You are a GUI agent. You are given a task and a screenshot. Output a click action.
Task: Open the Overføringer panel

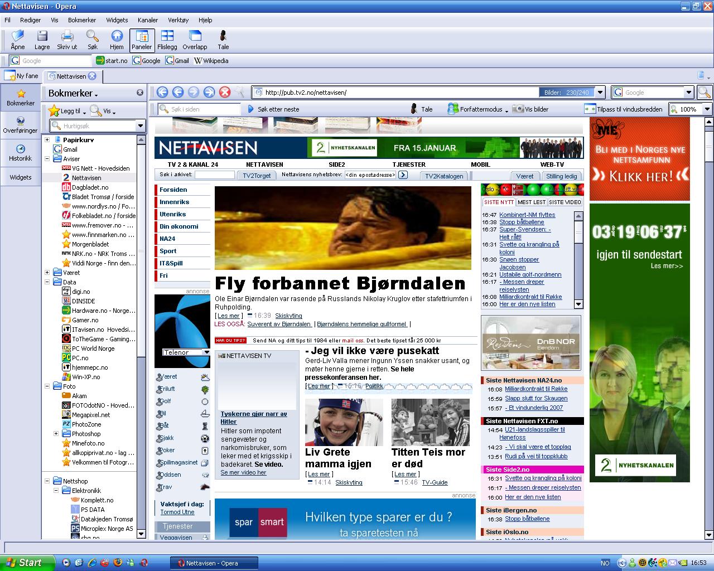click(x=21, y=125)
